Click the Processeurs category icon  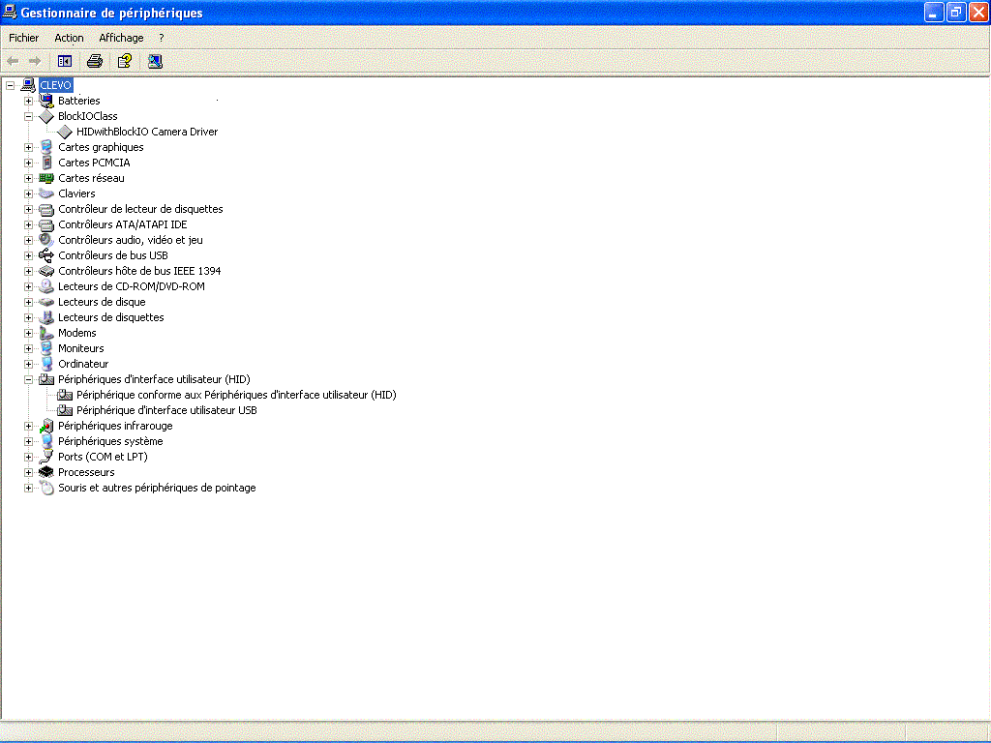(x=46, y=472)
